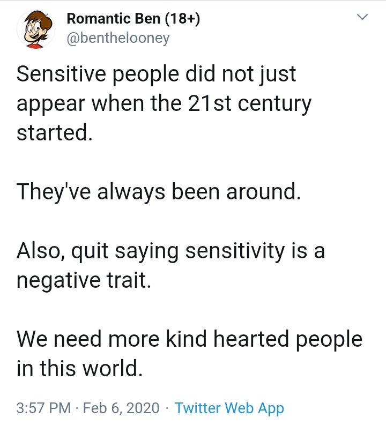The image size is (386, 433).
Task: Click the cartoon profile avatar
Action: (36, 29)
